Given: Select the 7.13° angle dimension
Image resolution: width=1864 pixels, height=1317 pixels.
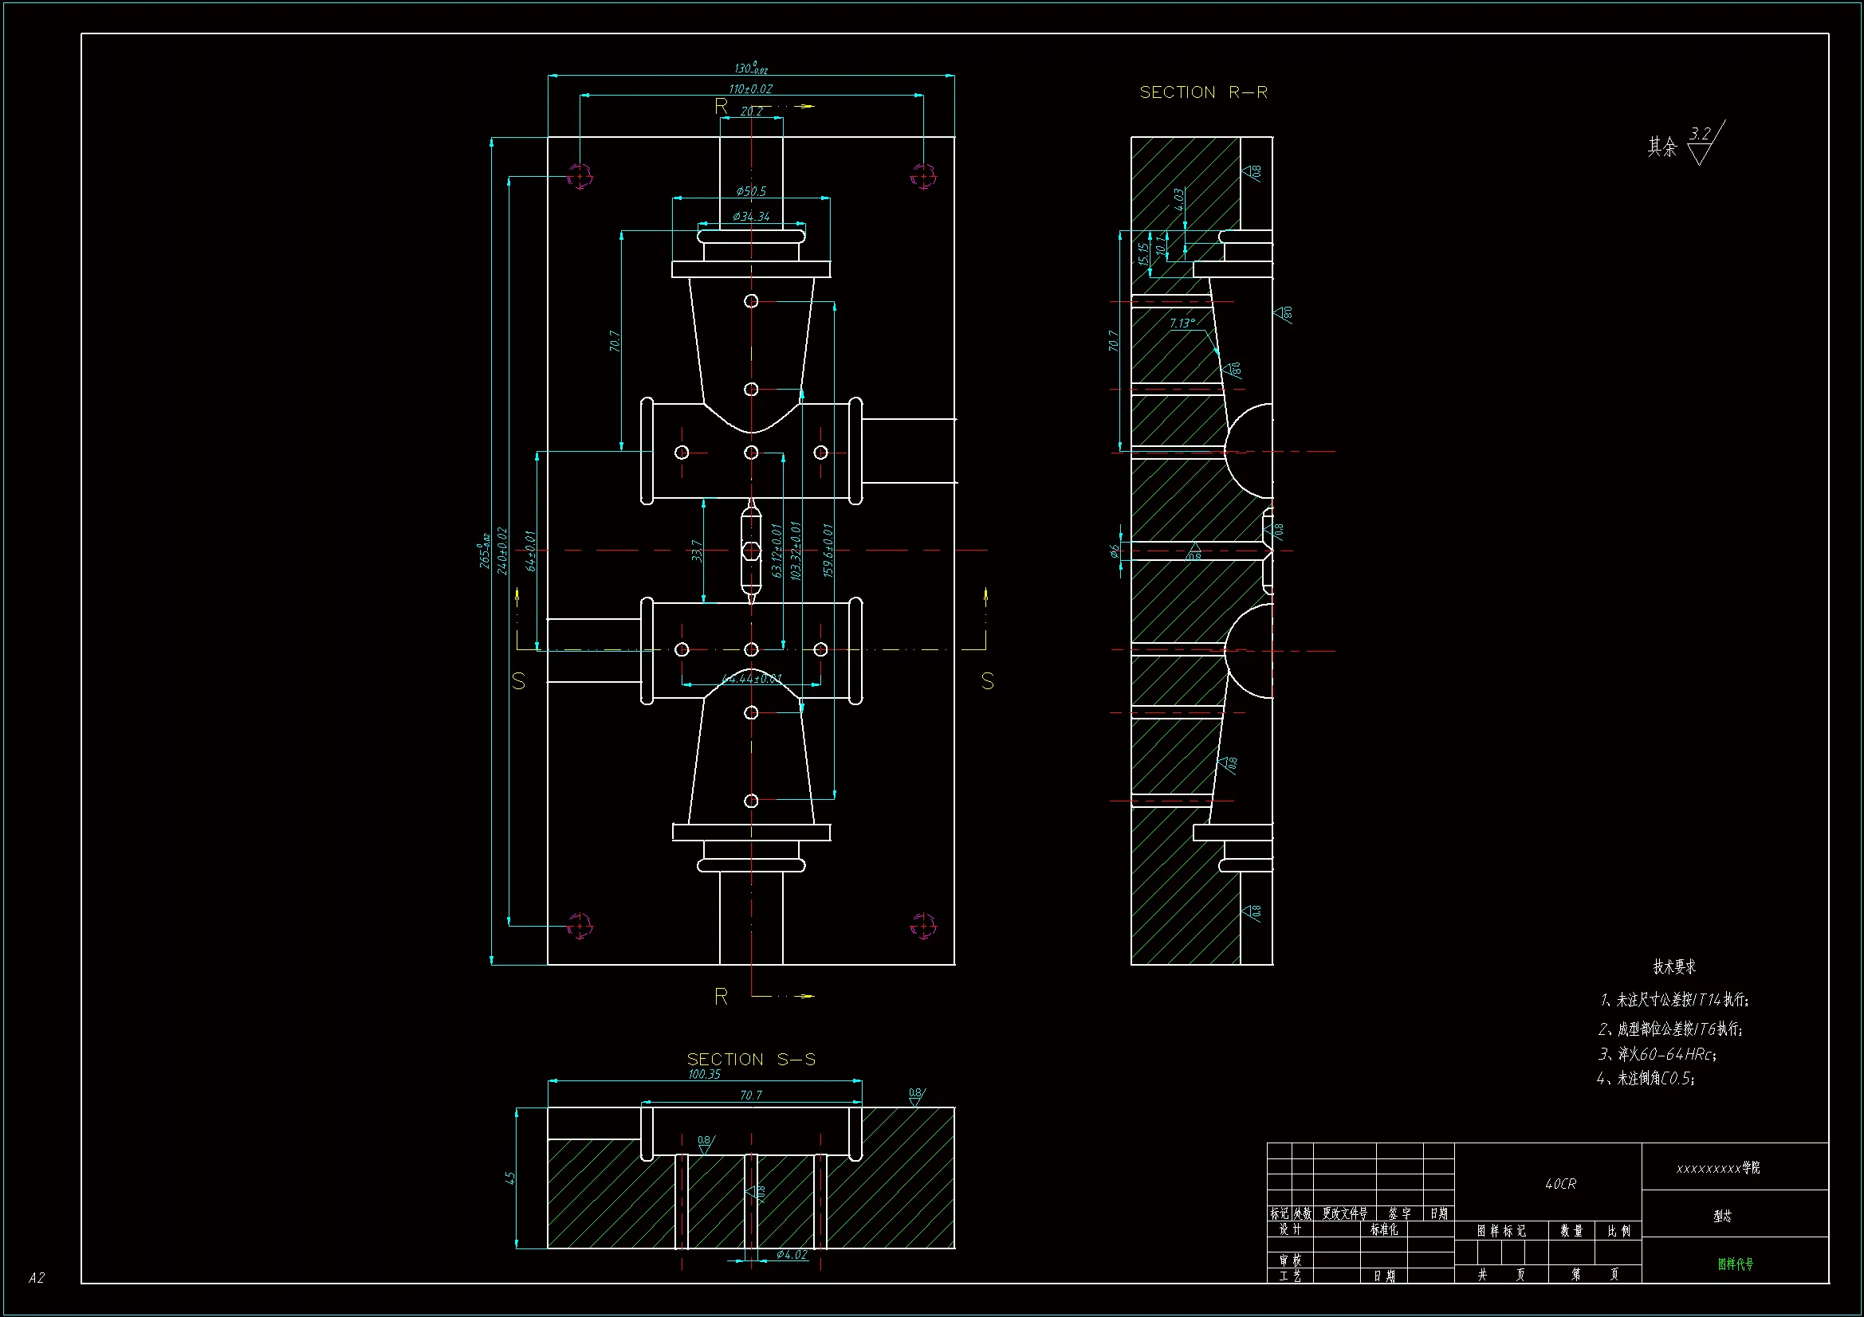Looking at the screenshot, I should pos(1182,323).
